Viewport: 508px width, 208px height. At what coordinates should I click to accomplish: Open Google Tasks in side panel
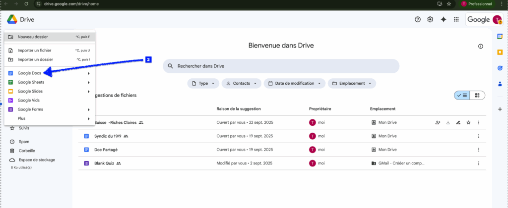(500, 68)
